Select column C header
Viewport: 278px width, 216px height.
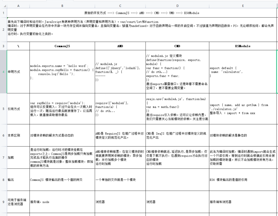coord(120,6)
